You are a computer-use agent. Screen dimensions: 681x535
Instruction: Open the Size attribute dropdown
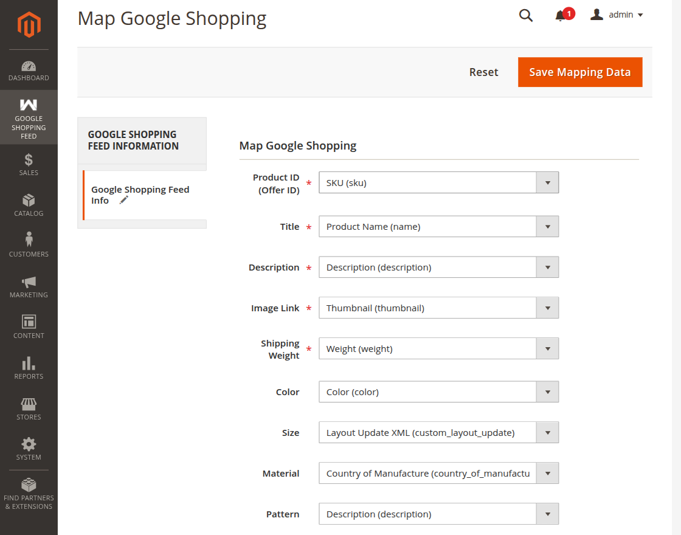[x=438, y=433]
